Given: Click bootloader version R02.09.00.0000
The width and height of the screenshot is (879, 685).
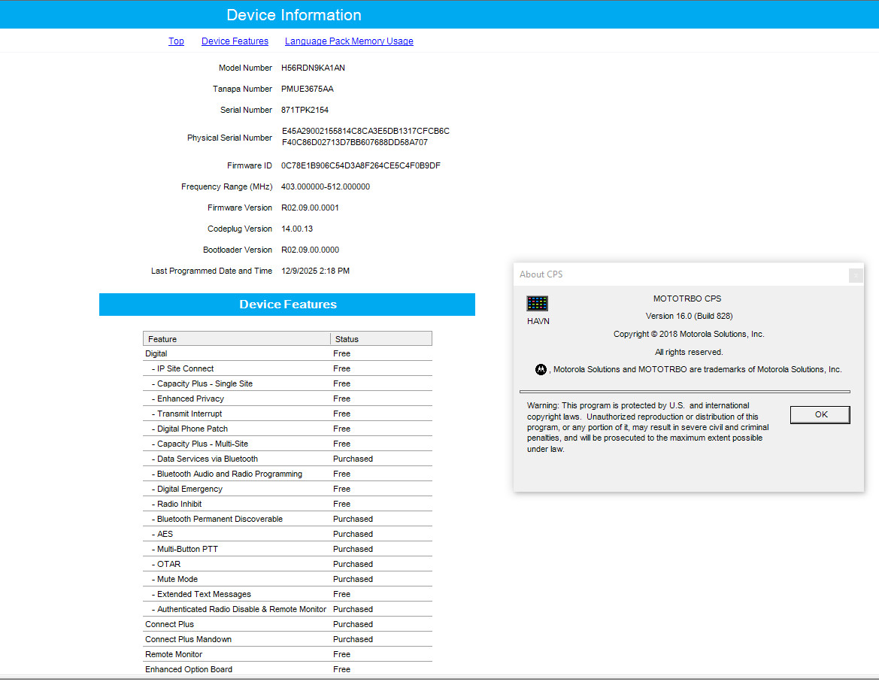Looking at the screenshot, I should (x=310, y=250).
